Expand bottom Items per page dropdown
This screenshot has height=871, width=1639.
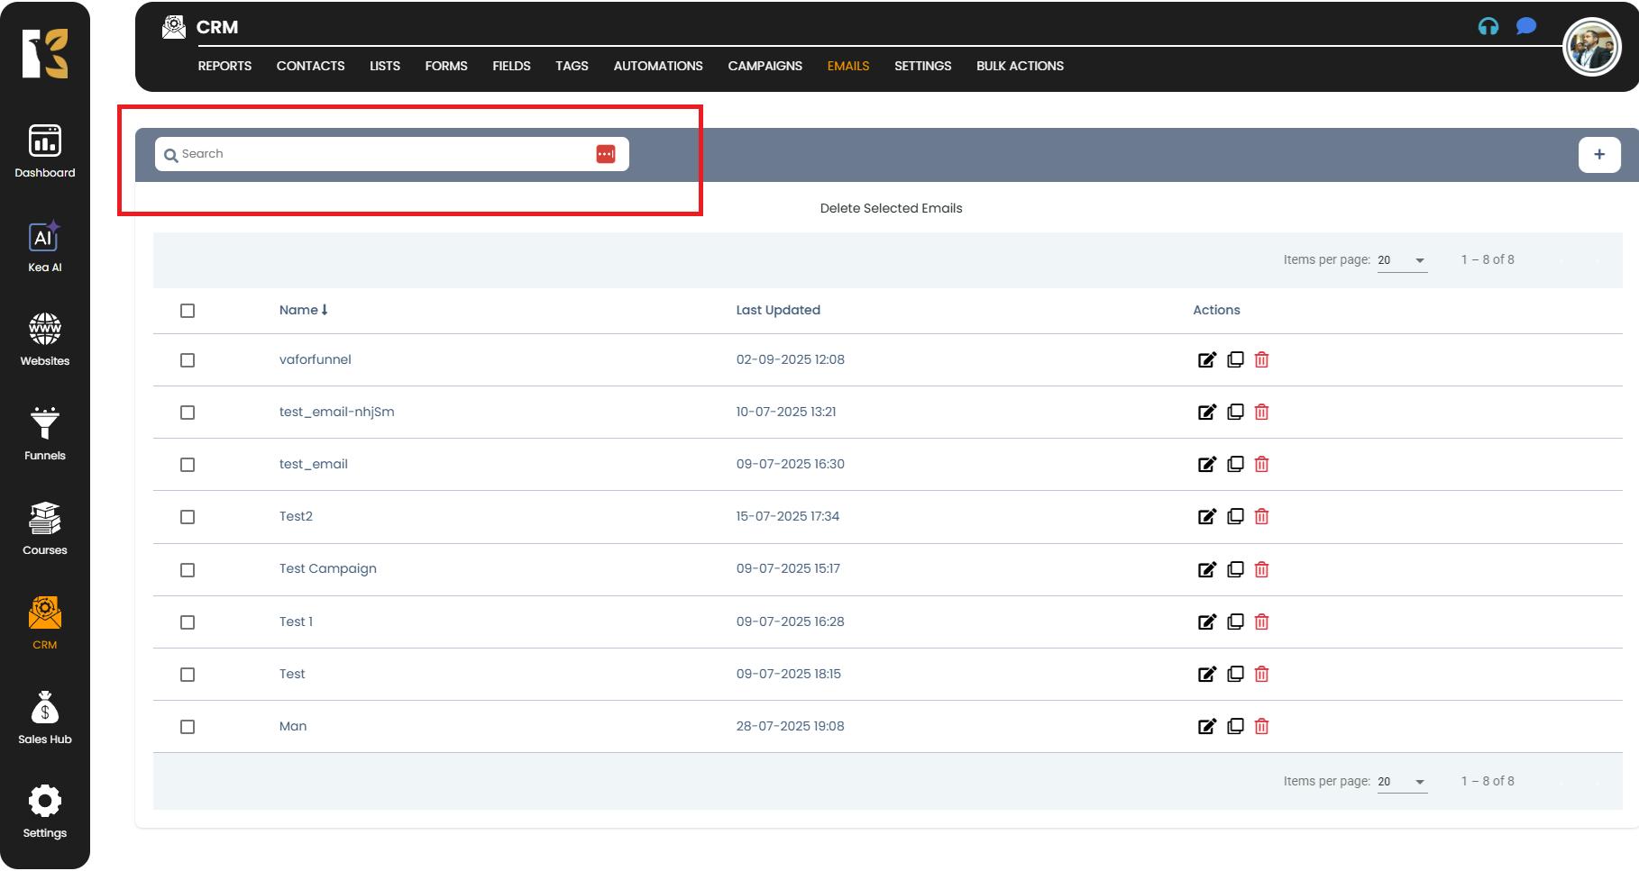pos(1402,782)
